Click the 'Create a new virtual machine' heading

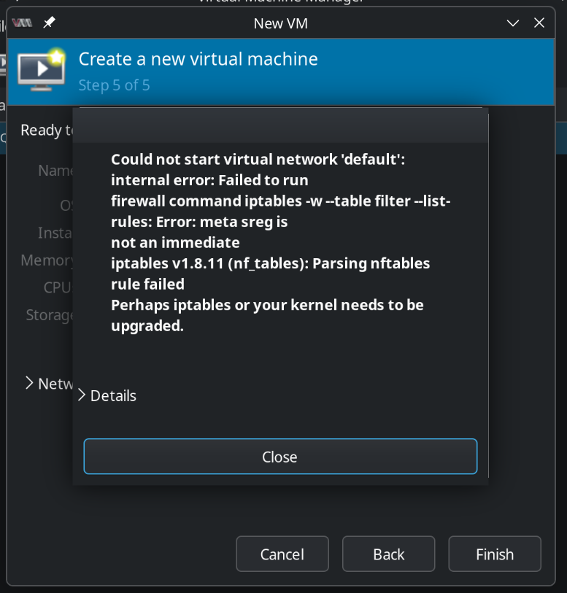(x=198, y=59)
